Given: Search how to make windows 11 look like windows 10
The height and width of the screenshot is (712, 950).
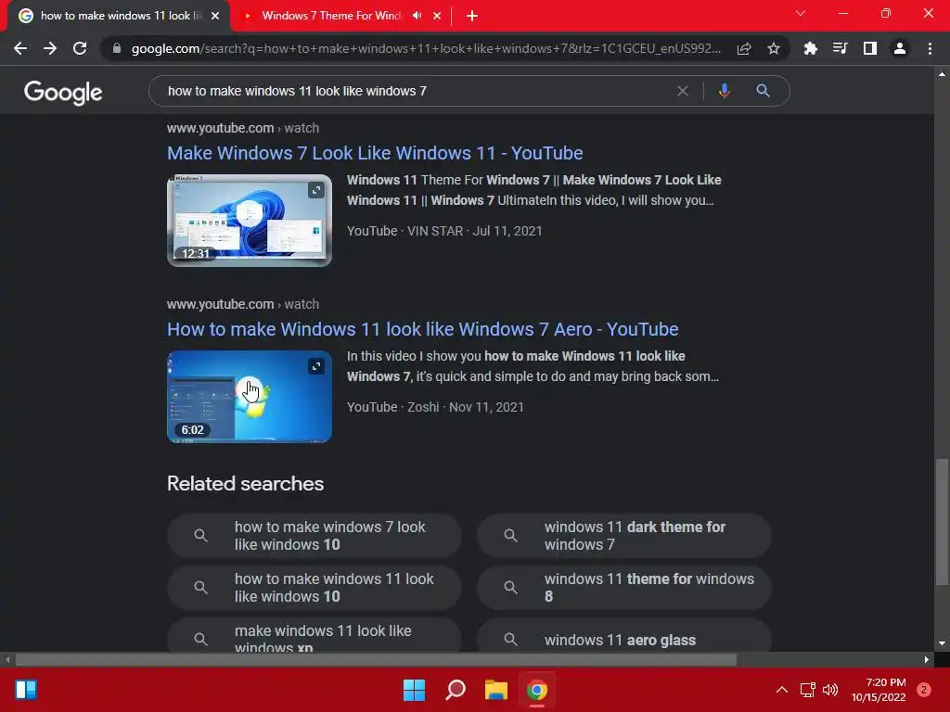Looking at the screenshot, I should coord(314,588).
